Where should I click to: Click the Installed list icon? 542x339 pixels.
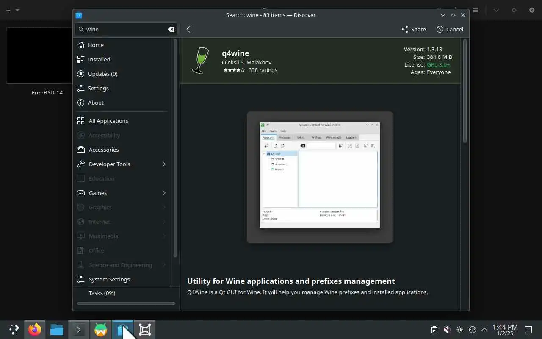81,59
